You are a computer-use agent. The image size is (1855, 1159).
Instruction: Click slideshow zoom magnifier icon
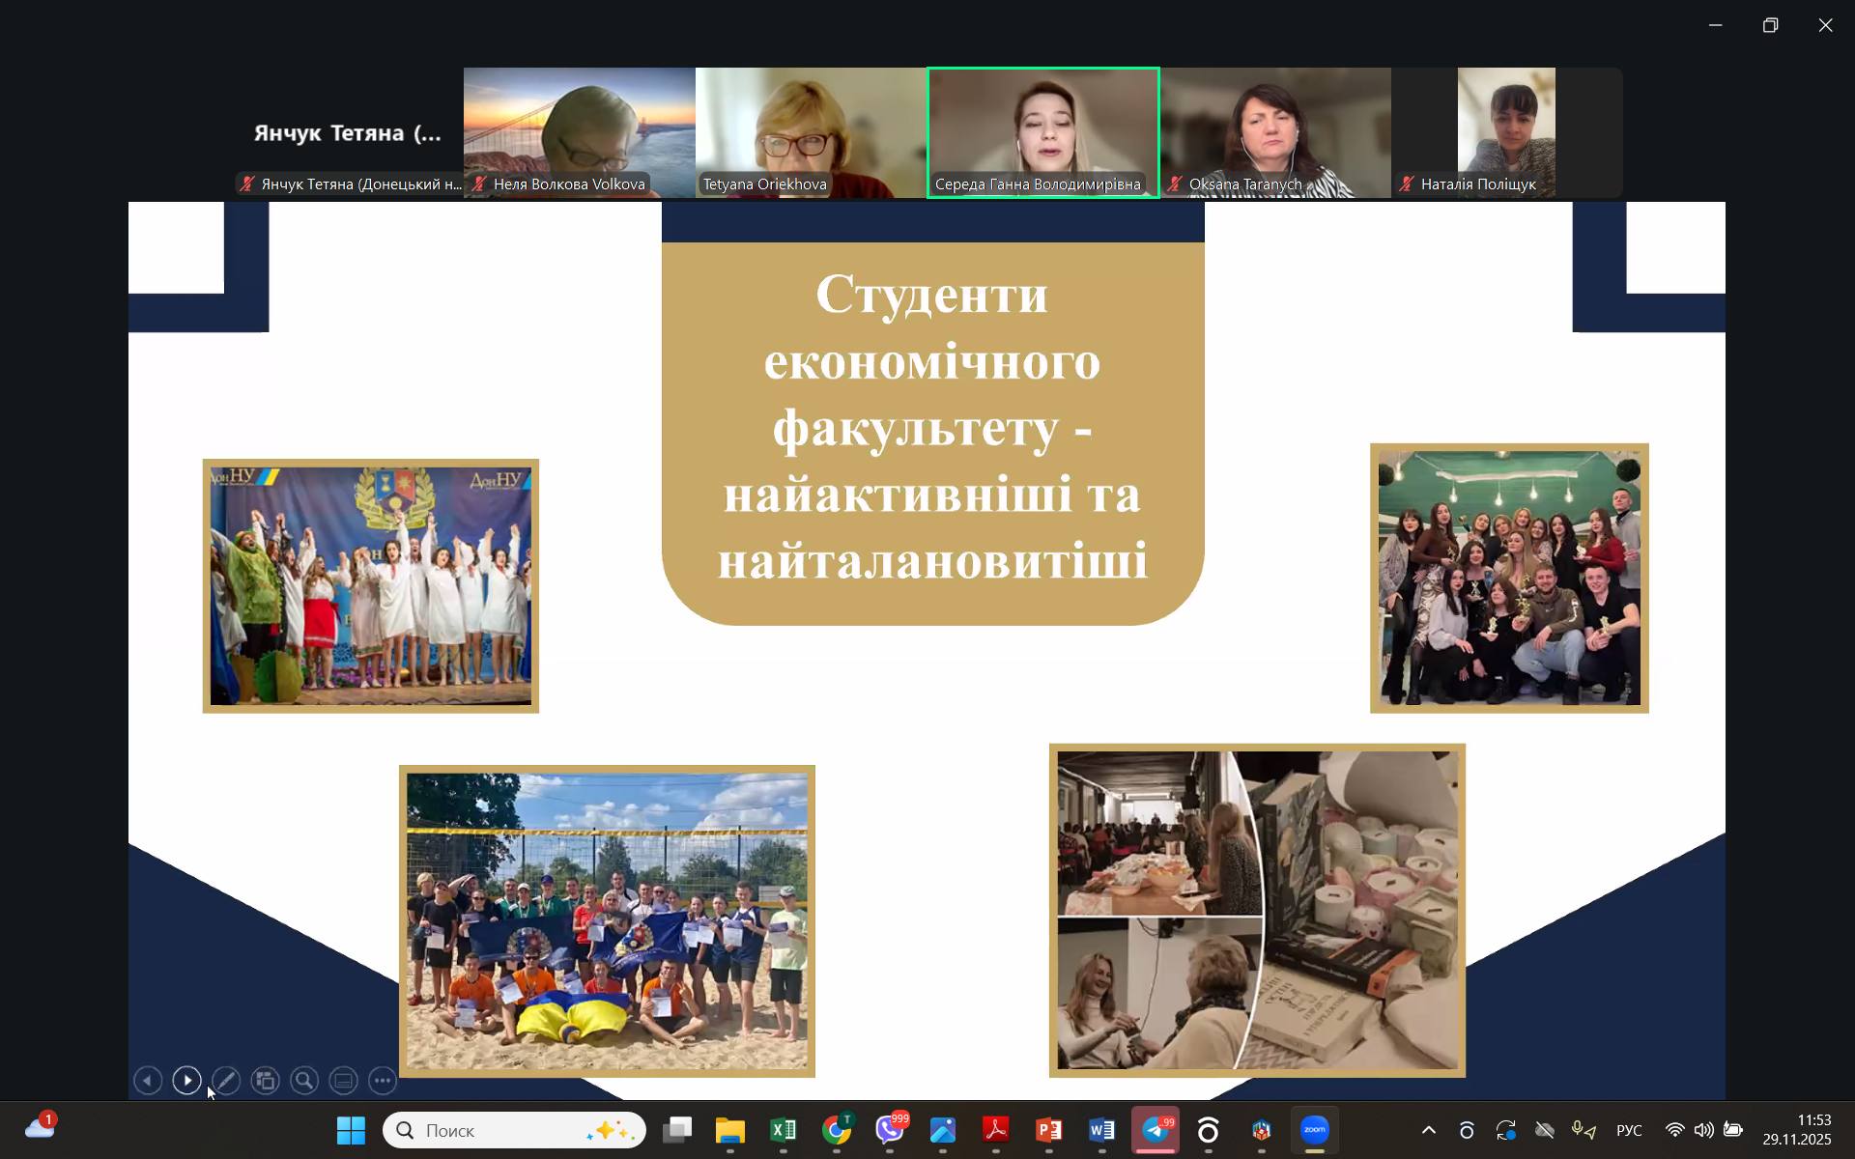pyautogui.click(x=304, y=1080)
